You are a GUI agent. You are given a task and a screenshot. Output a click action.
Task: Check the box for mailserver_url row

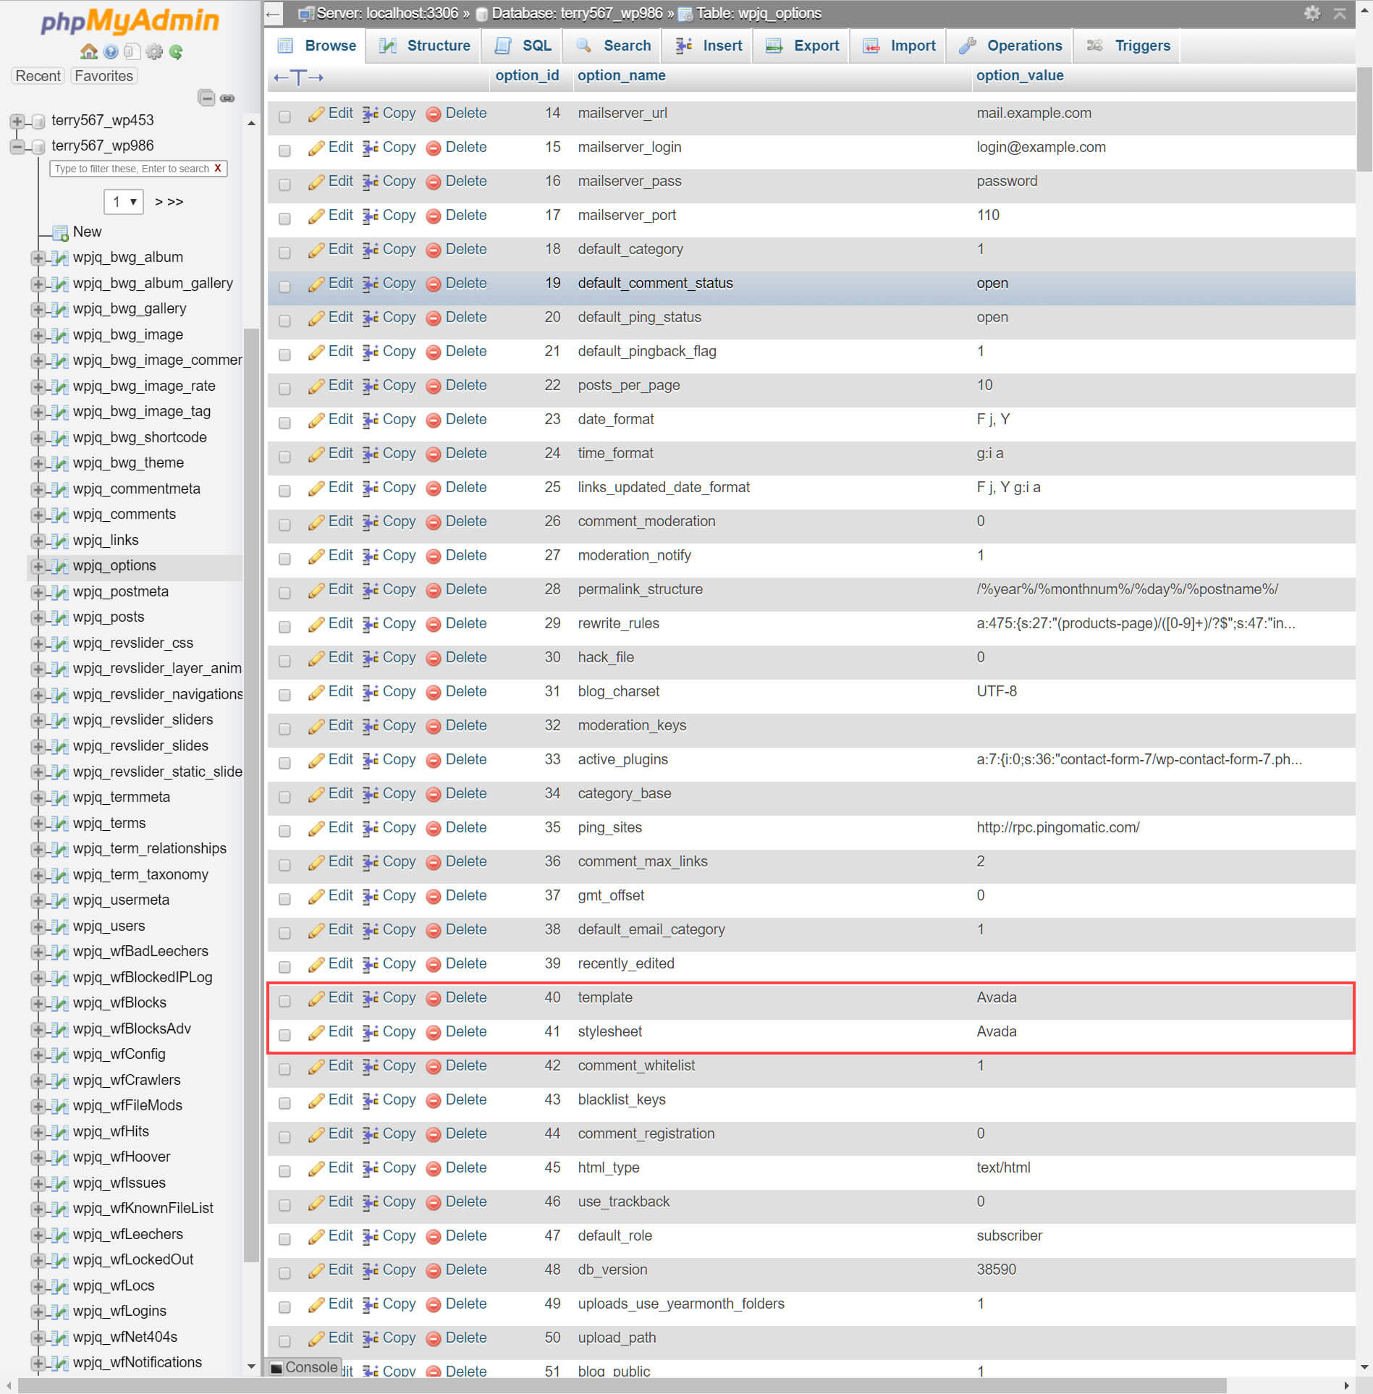tap(284, 116)
